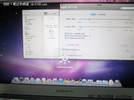
Task: Click computer sleep slider thumb
Action: click(90, 19)
